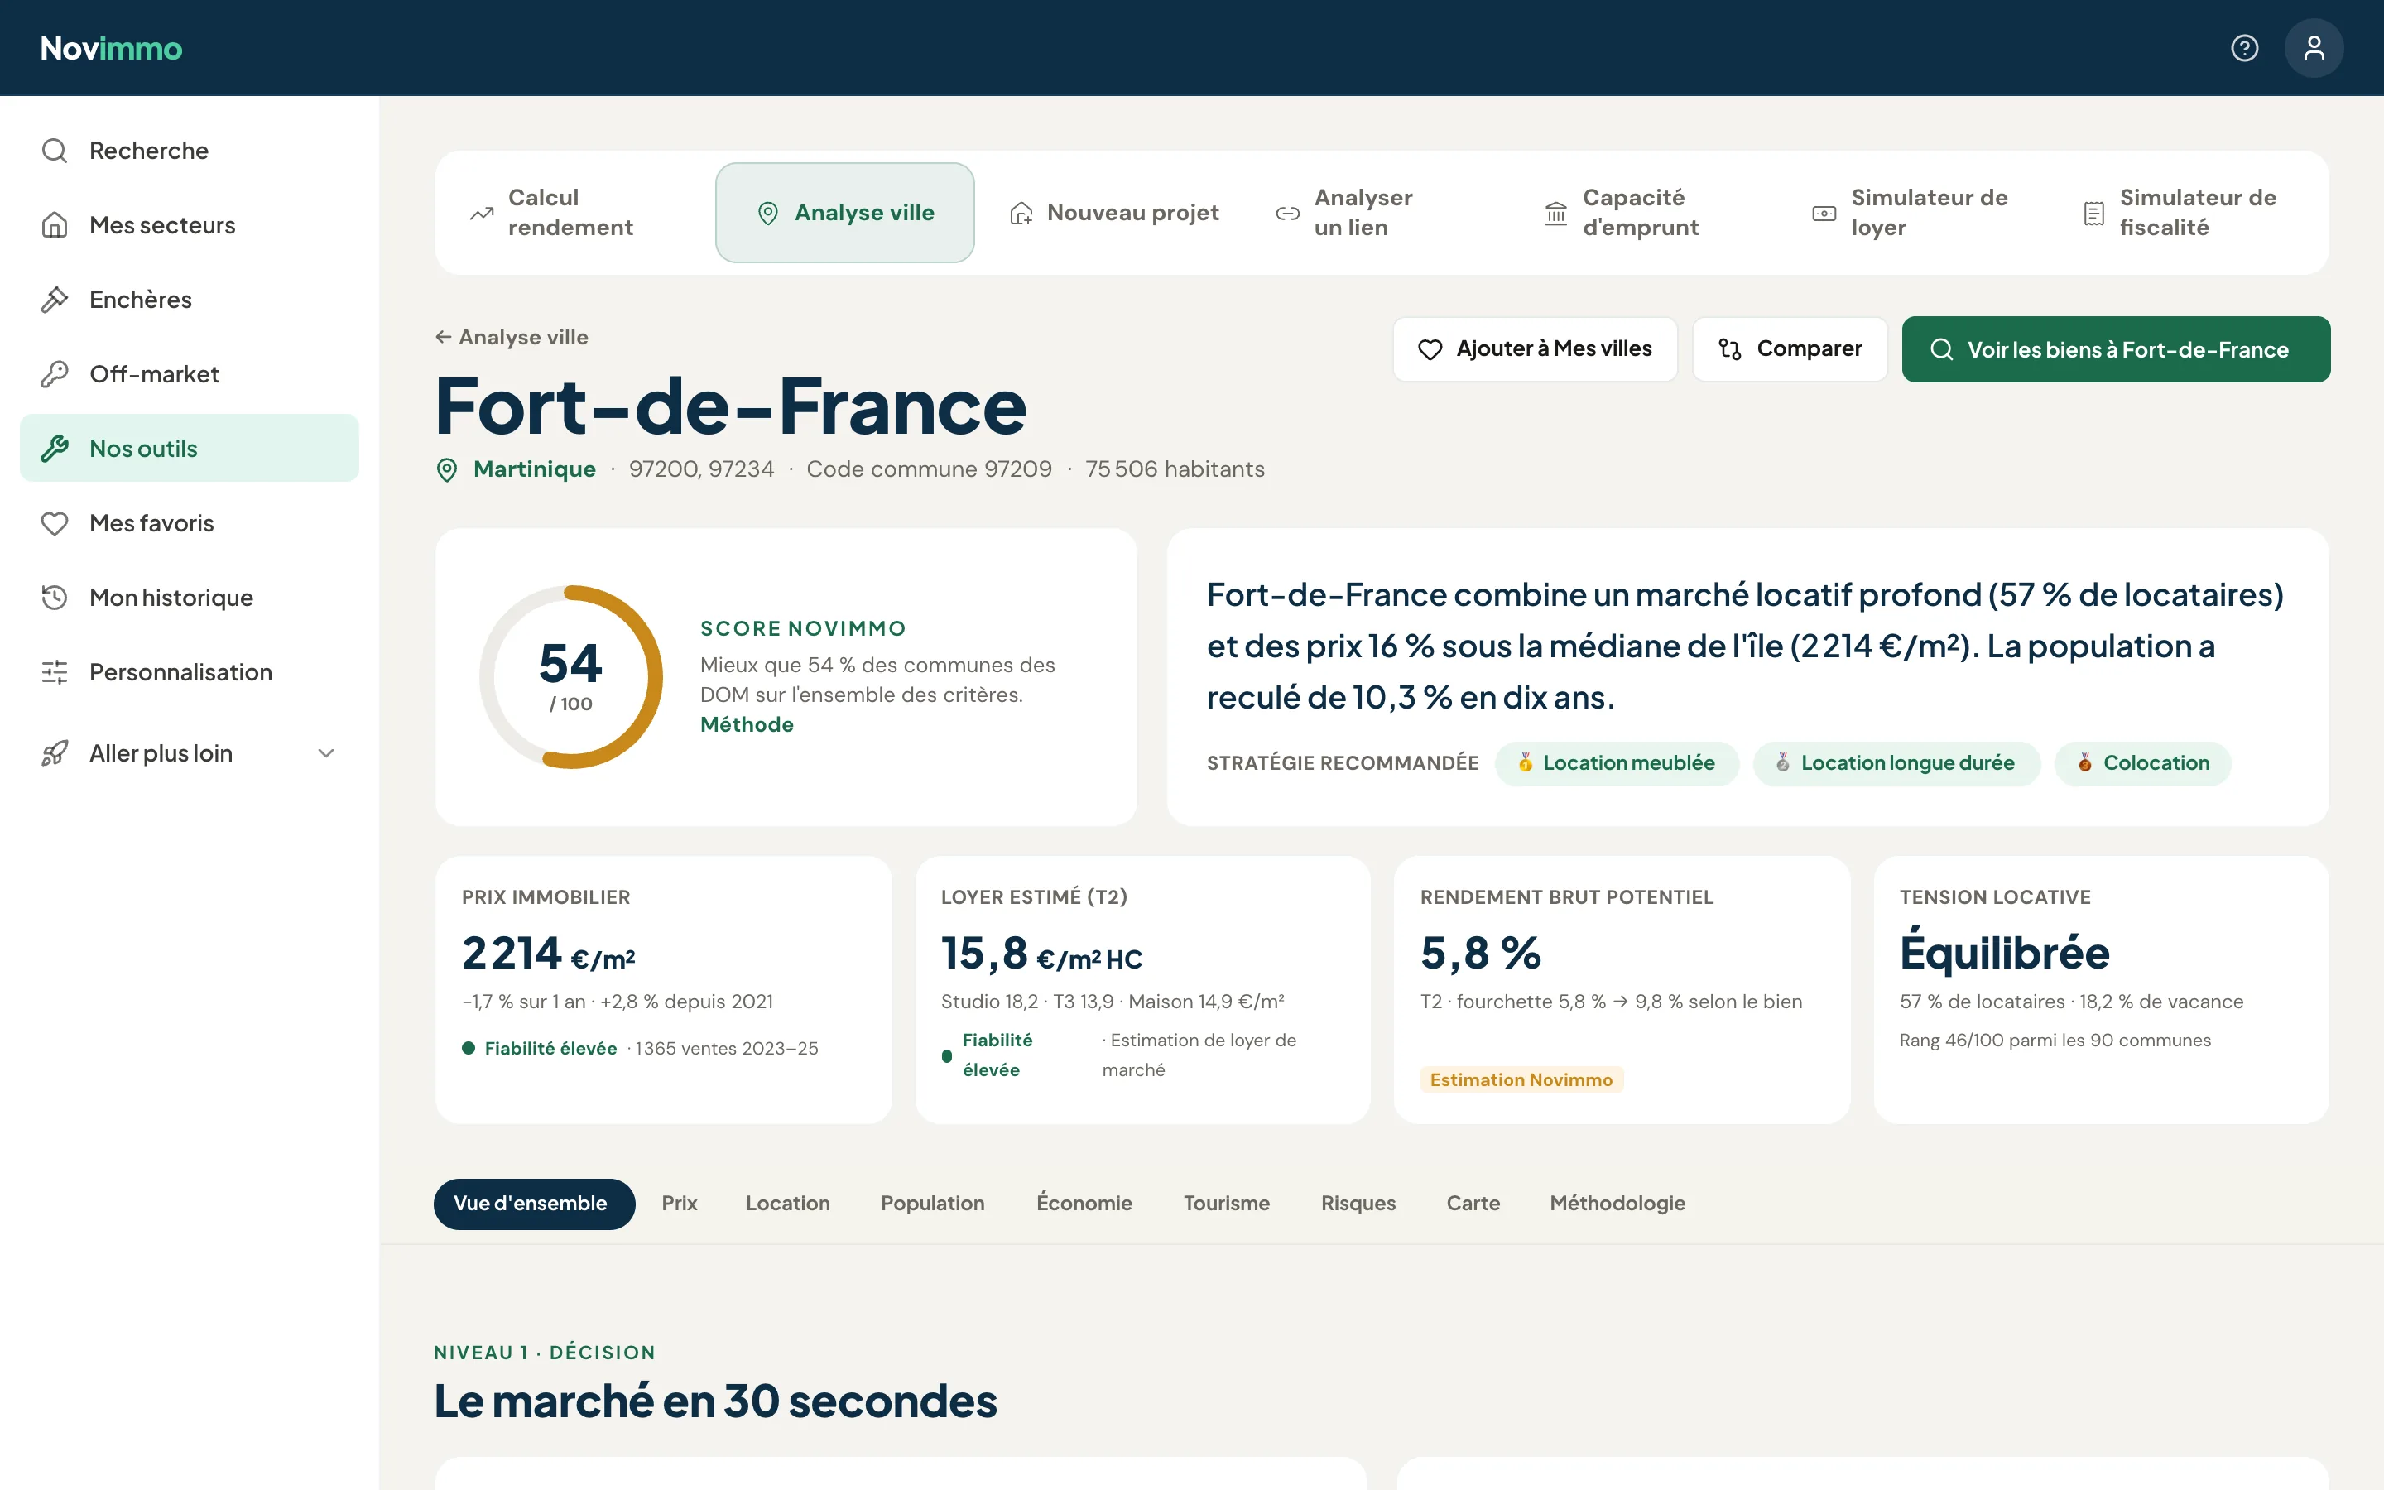Click the Martinique region link
This screenshot has height=1490, width=2384.
point(534,469)
